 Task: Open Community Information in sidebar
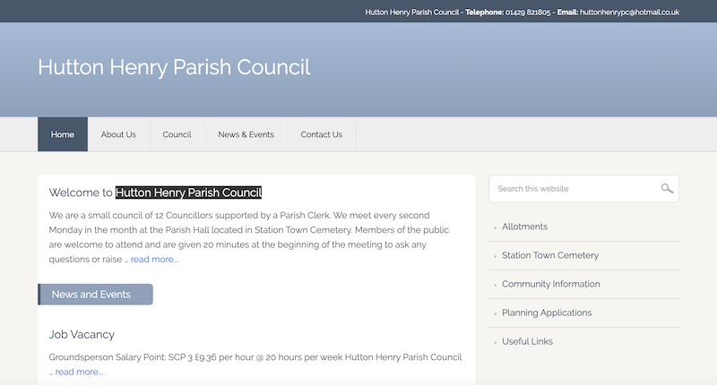pos(550,284)
